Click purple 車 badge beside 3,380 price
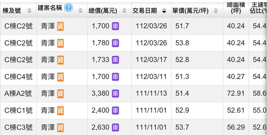The height and width of the screenshot is (135, 267). tap(115, 94)
